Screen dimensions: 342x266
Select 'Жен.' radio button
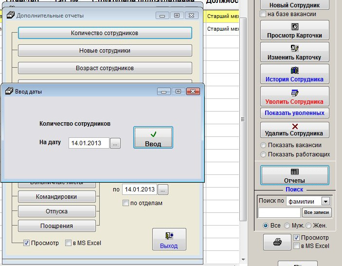point(308,226)
